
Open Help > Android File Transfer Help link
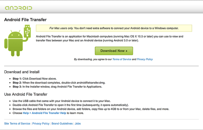point(45,113)
